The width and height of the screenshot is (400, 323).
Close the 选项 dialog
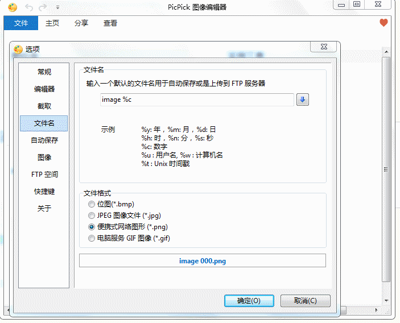point(324,47)
